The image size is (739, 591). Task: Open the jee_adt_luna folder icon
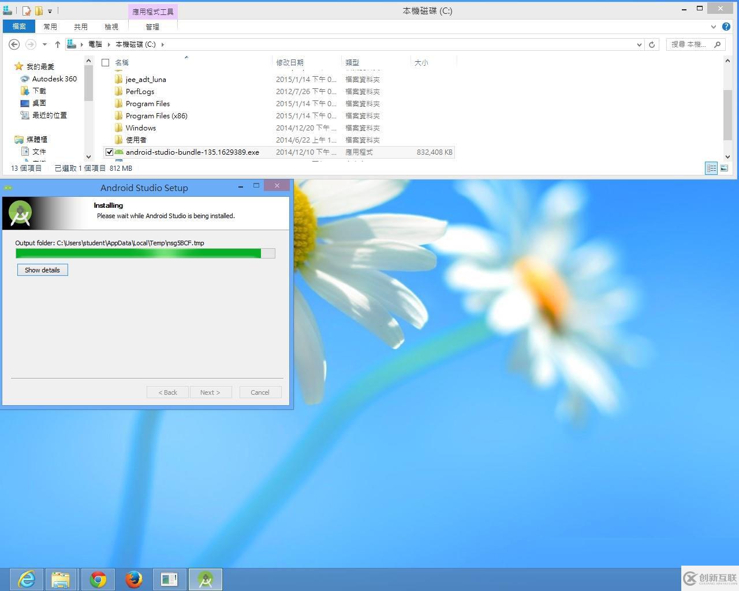coord(118,79)
